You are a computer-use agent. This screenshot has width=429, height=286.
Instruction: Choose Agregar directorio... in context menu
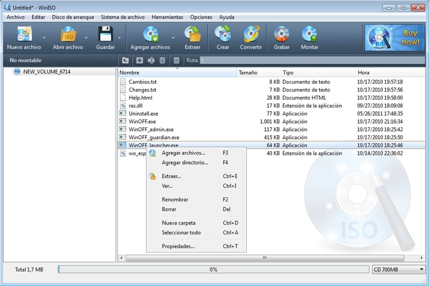click(x=196, y=162)
